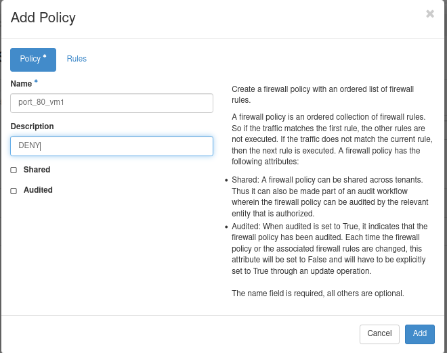Tick the Shared checkbox box
This screenshot has height=353, width=447.
(14, 170)
